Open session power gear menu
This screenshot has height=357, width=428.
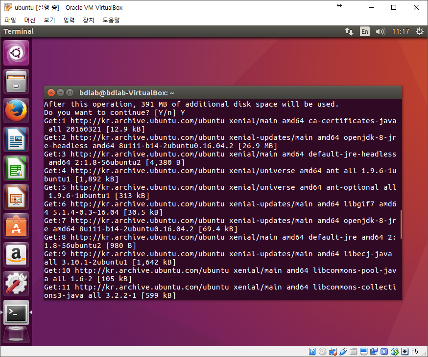(x=420, y=31)
